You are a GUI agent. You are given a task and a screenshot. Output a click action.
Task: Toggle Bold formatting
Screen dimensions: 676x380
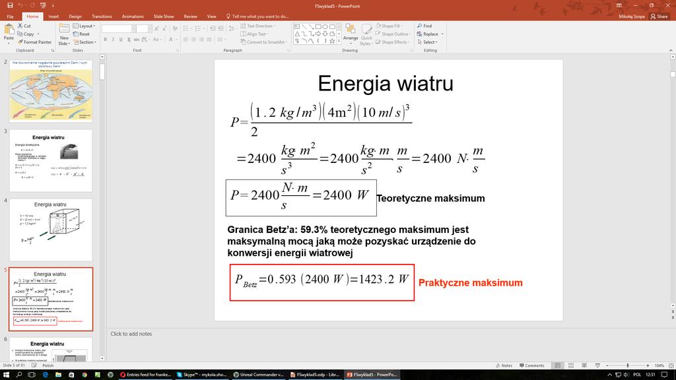105,40
